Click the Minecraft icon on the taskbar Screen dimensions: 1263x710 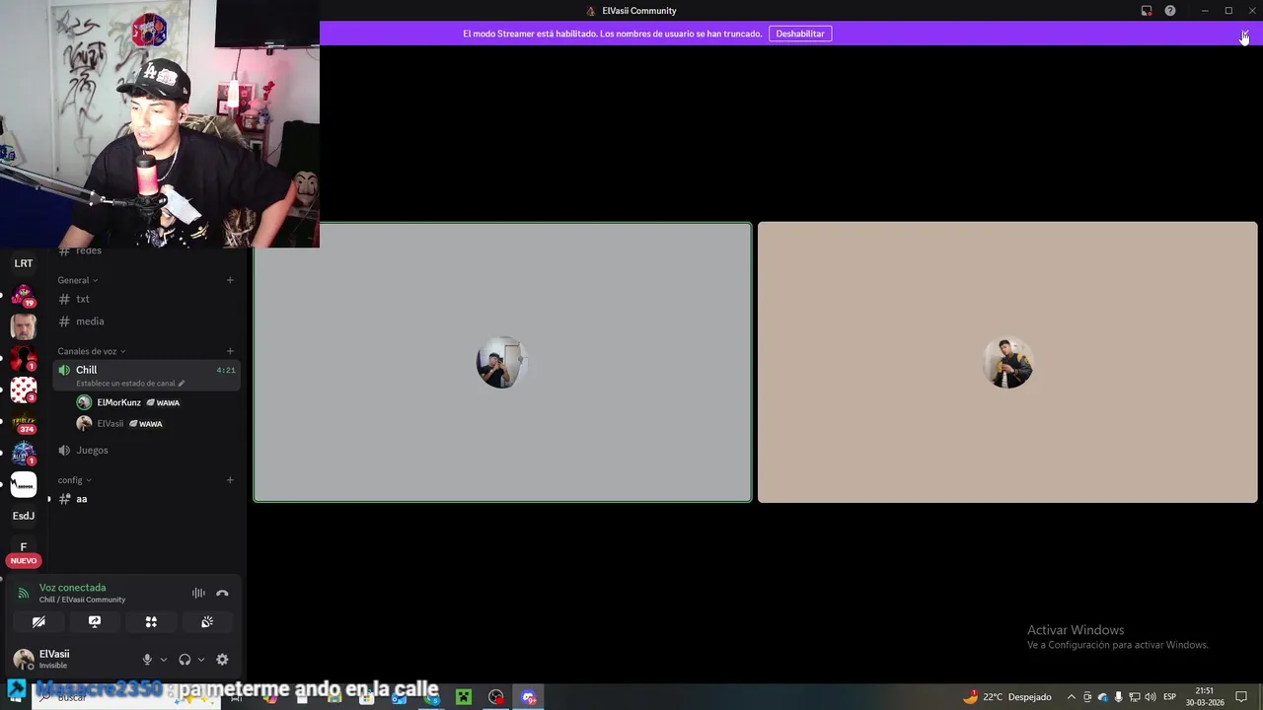pos(463,697)
